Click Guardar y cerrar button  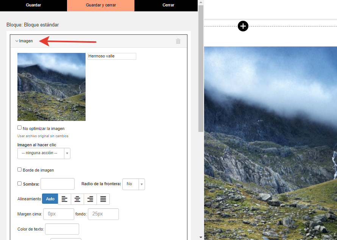click(101, 5)
